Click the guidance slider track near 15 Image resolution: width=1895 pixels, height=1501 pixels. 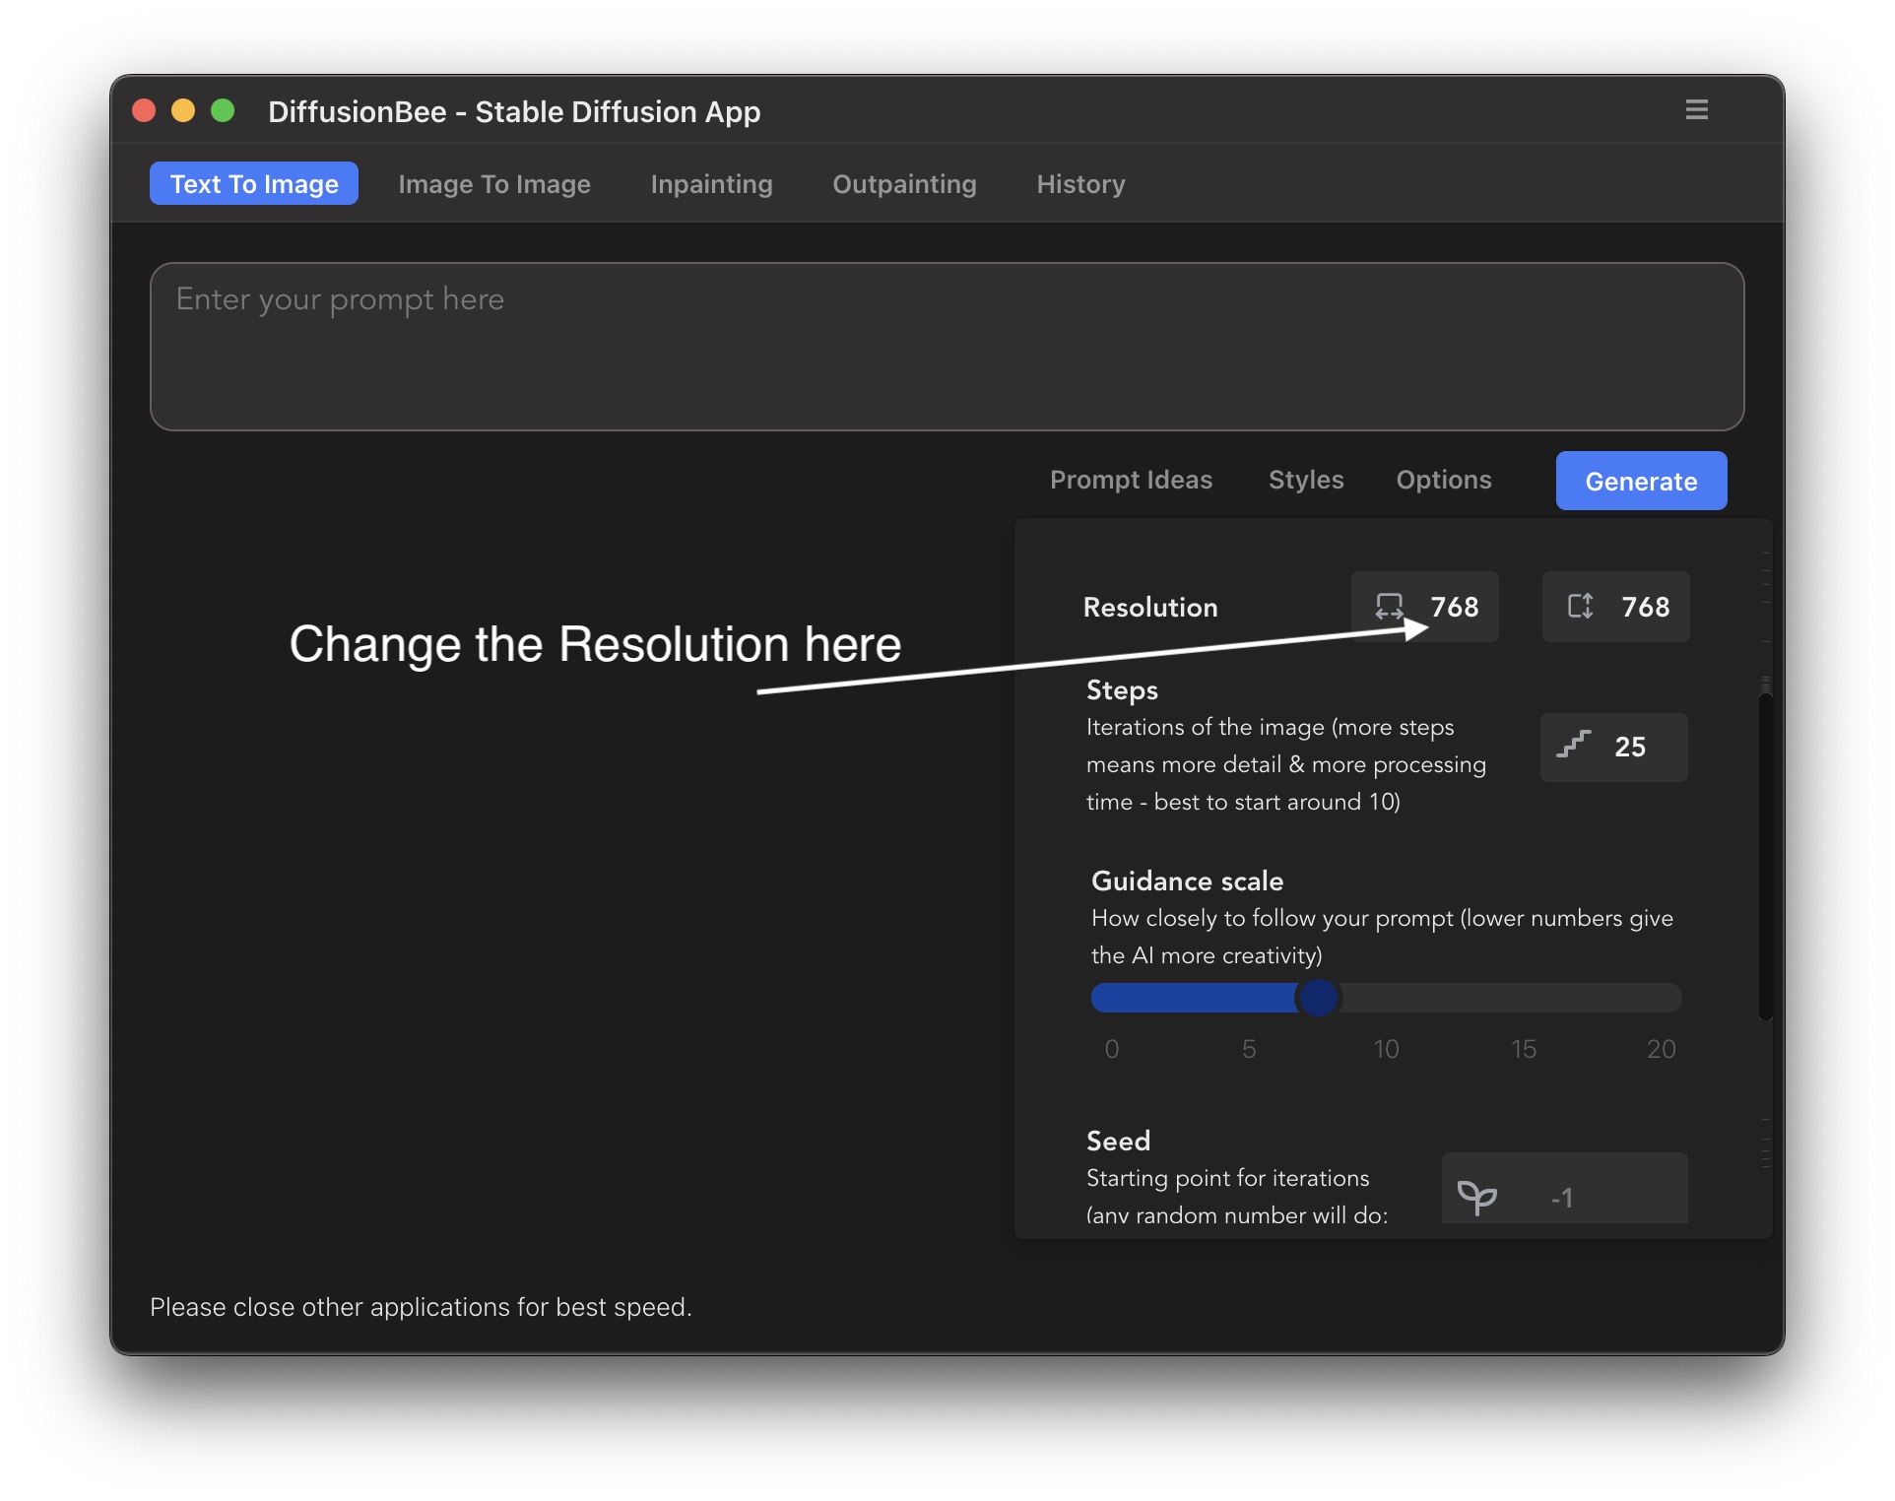point(1524,998)
